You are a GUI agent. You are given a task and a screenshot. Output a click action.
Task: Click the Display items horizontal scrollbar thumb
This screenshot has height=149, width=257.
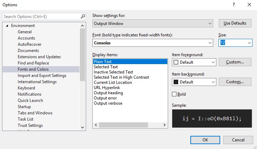click(x=123, y=125)
